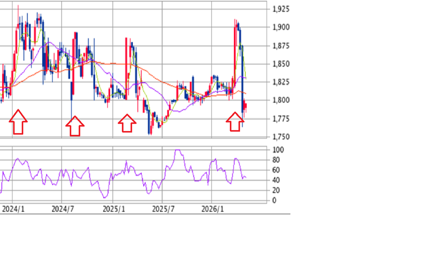Click the 2026/1 date axis label
The width and height of the screenshot is (432, 254).
(213, 209)
